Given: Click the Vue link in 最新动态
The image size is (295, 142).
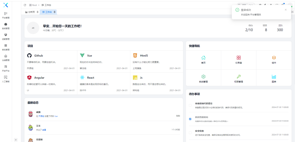Looking at the screenshot, I should pos(56,116).
